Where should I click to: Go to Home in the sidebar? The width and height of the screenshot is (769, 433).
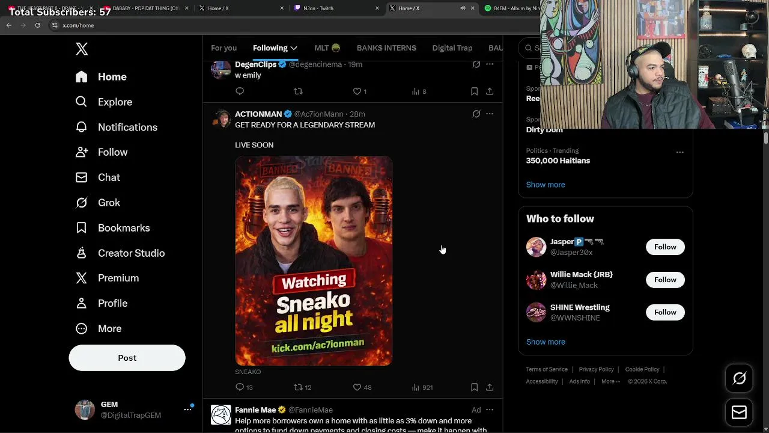[x=101, y=77]
